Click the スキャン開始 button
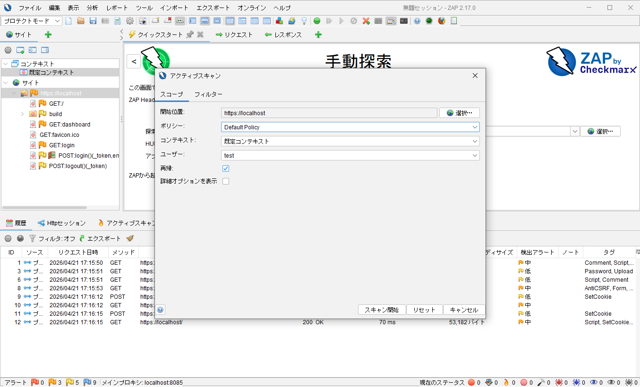This screenshot has height=387, width=640. tap(382, 310)
